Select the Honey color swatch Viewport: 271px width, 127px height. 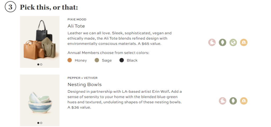coord(70,60)
